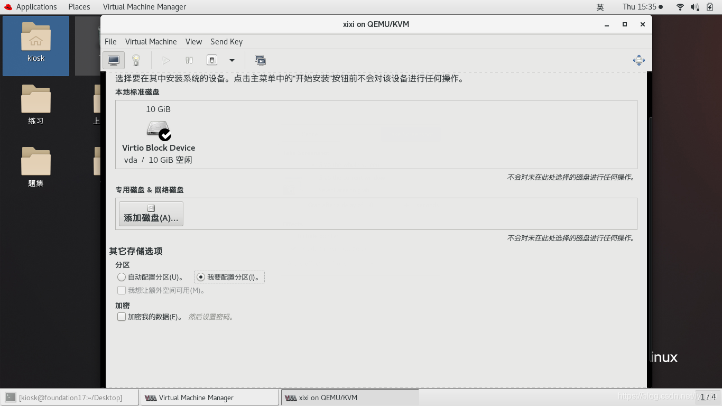Viewport: 722px width, 406px height.
Task: Open the Thu 15:35 clock calendar
Action: 642,7
